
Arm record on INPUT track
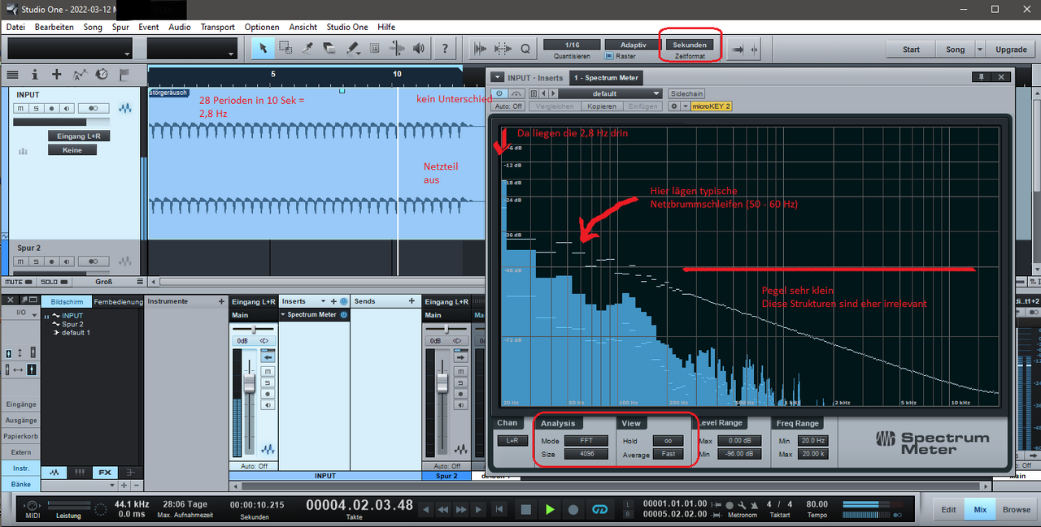(x=52, y=108)
